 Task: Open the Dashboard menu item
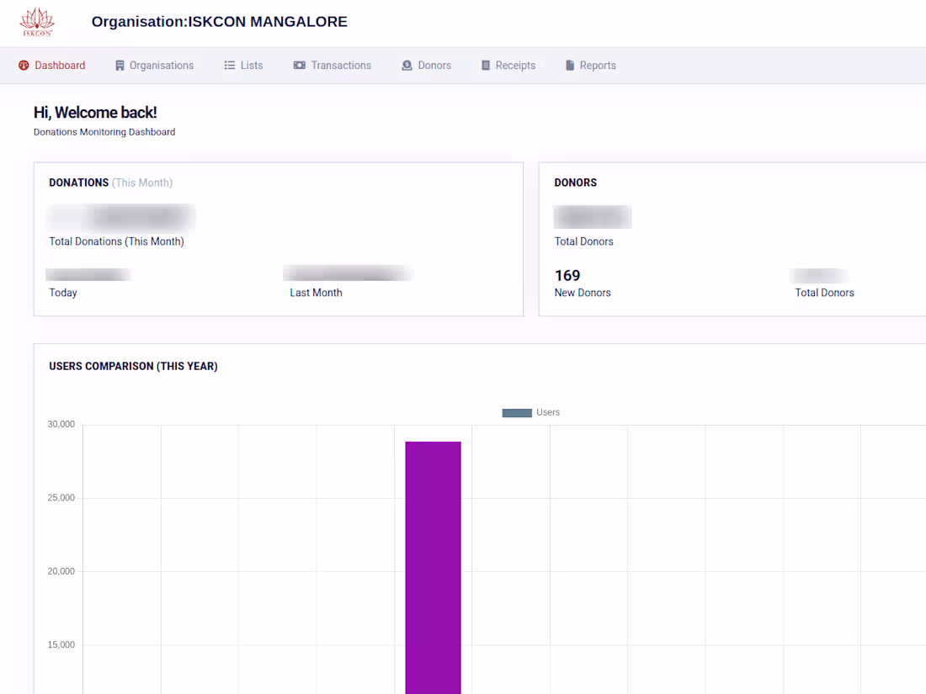pos(52,66)
